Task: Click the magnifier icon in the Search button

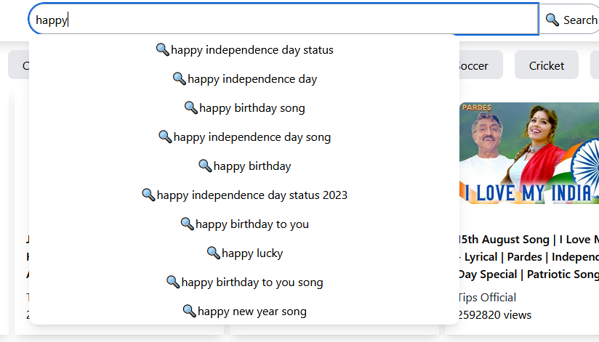Action: [x=552, y=20]
